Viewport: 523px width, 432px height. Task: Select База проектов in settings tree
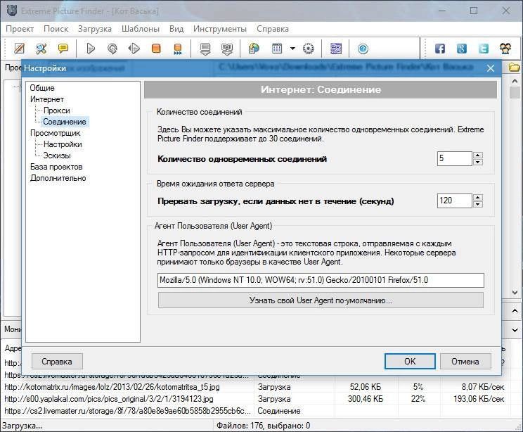click(56, 167)
